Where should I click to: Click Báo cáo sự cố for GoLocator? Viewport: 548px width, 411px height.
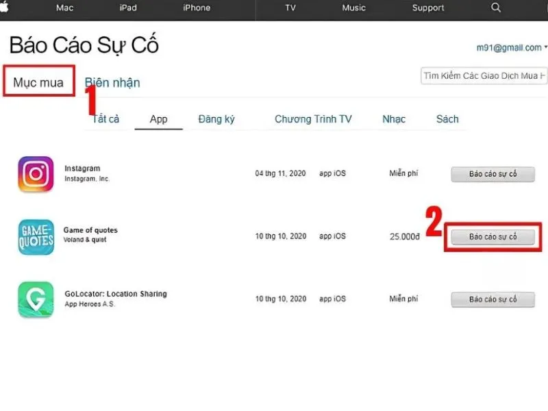493,299
